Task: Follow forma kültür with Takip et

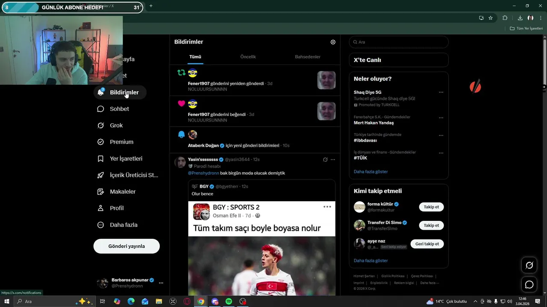Action: (x=431, y=207)
